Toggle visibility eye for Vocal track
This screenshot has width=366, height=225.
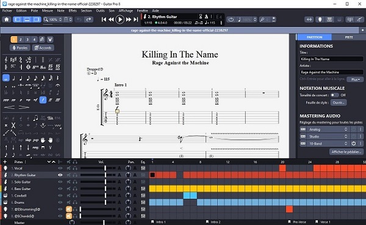pyautogui.click(x=60, y=168)
